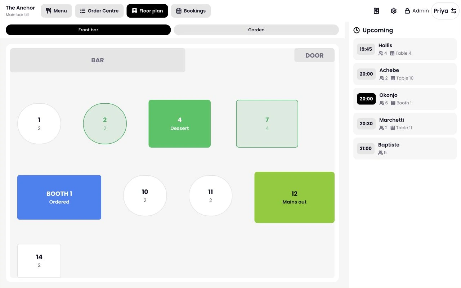Click the Upcoming panel heading

[x=378, y=30]
